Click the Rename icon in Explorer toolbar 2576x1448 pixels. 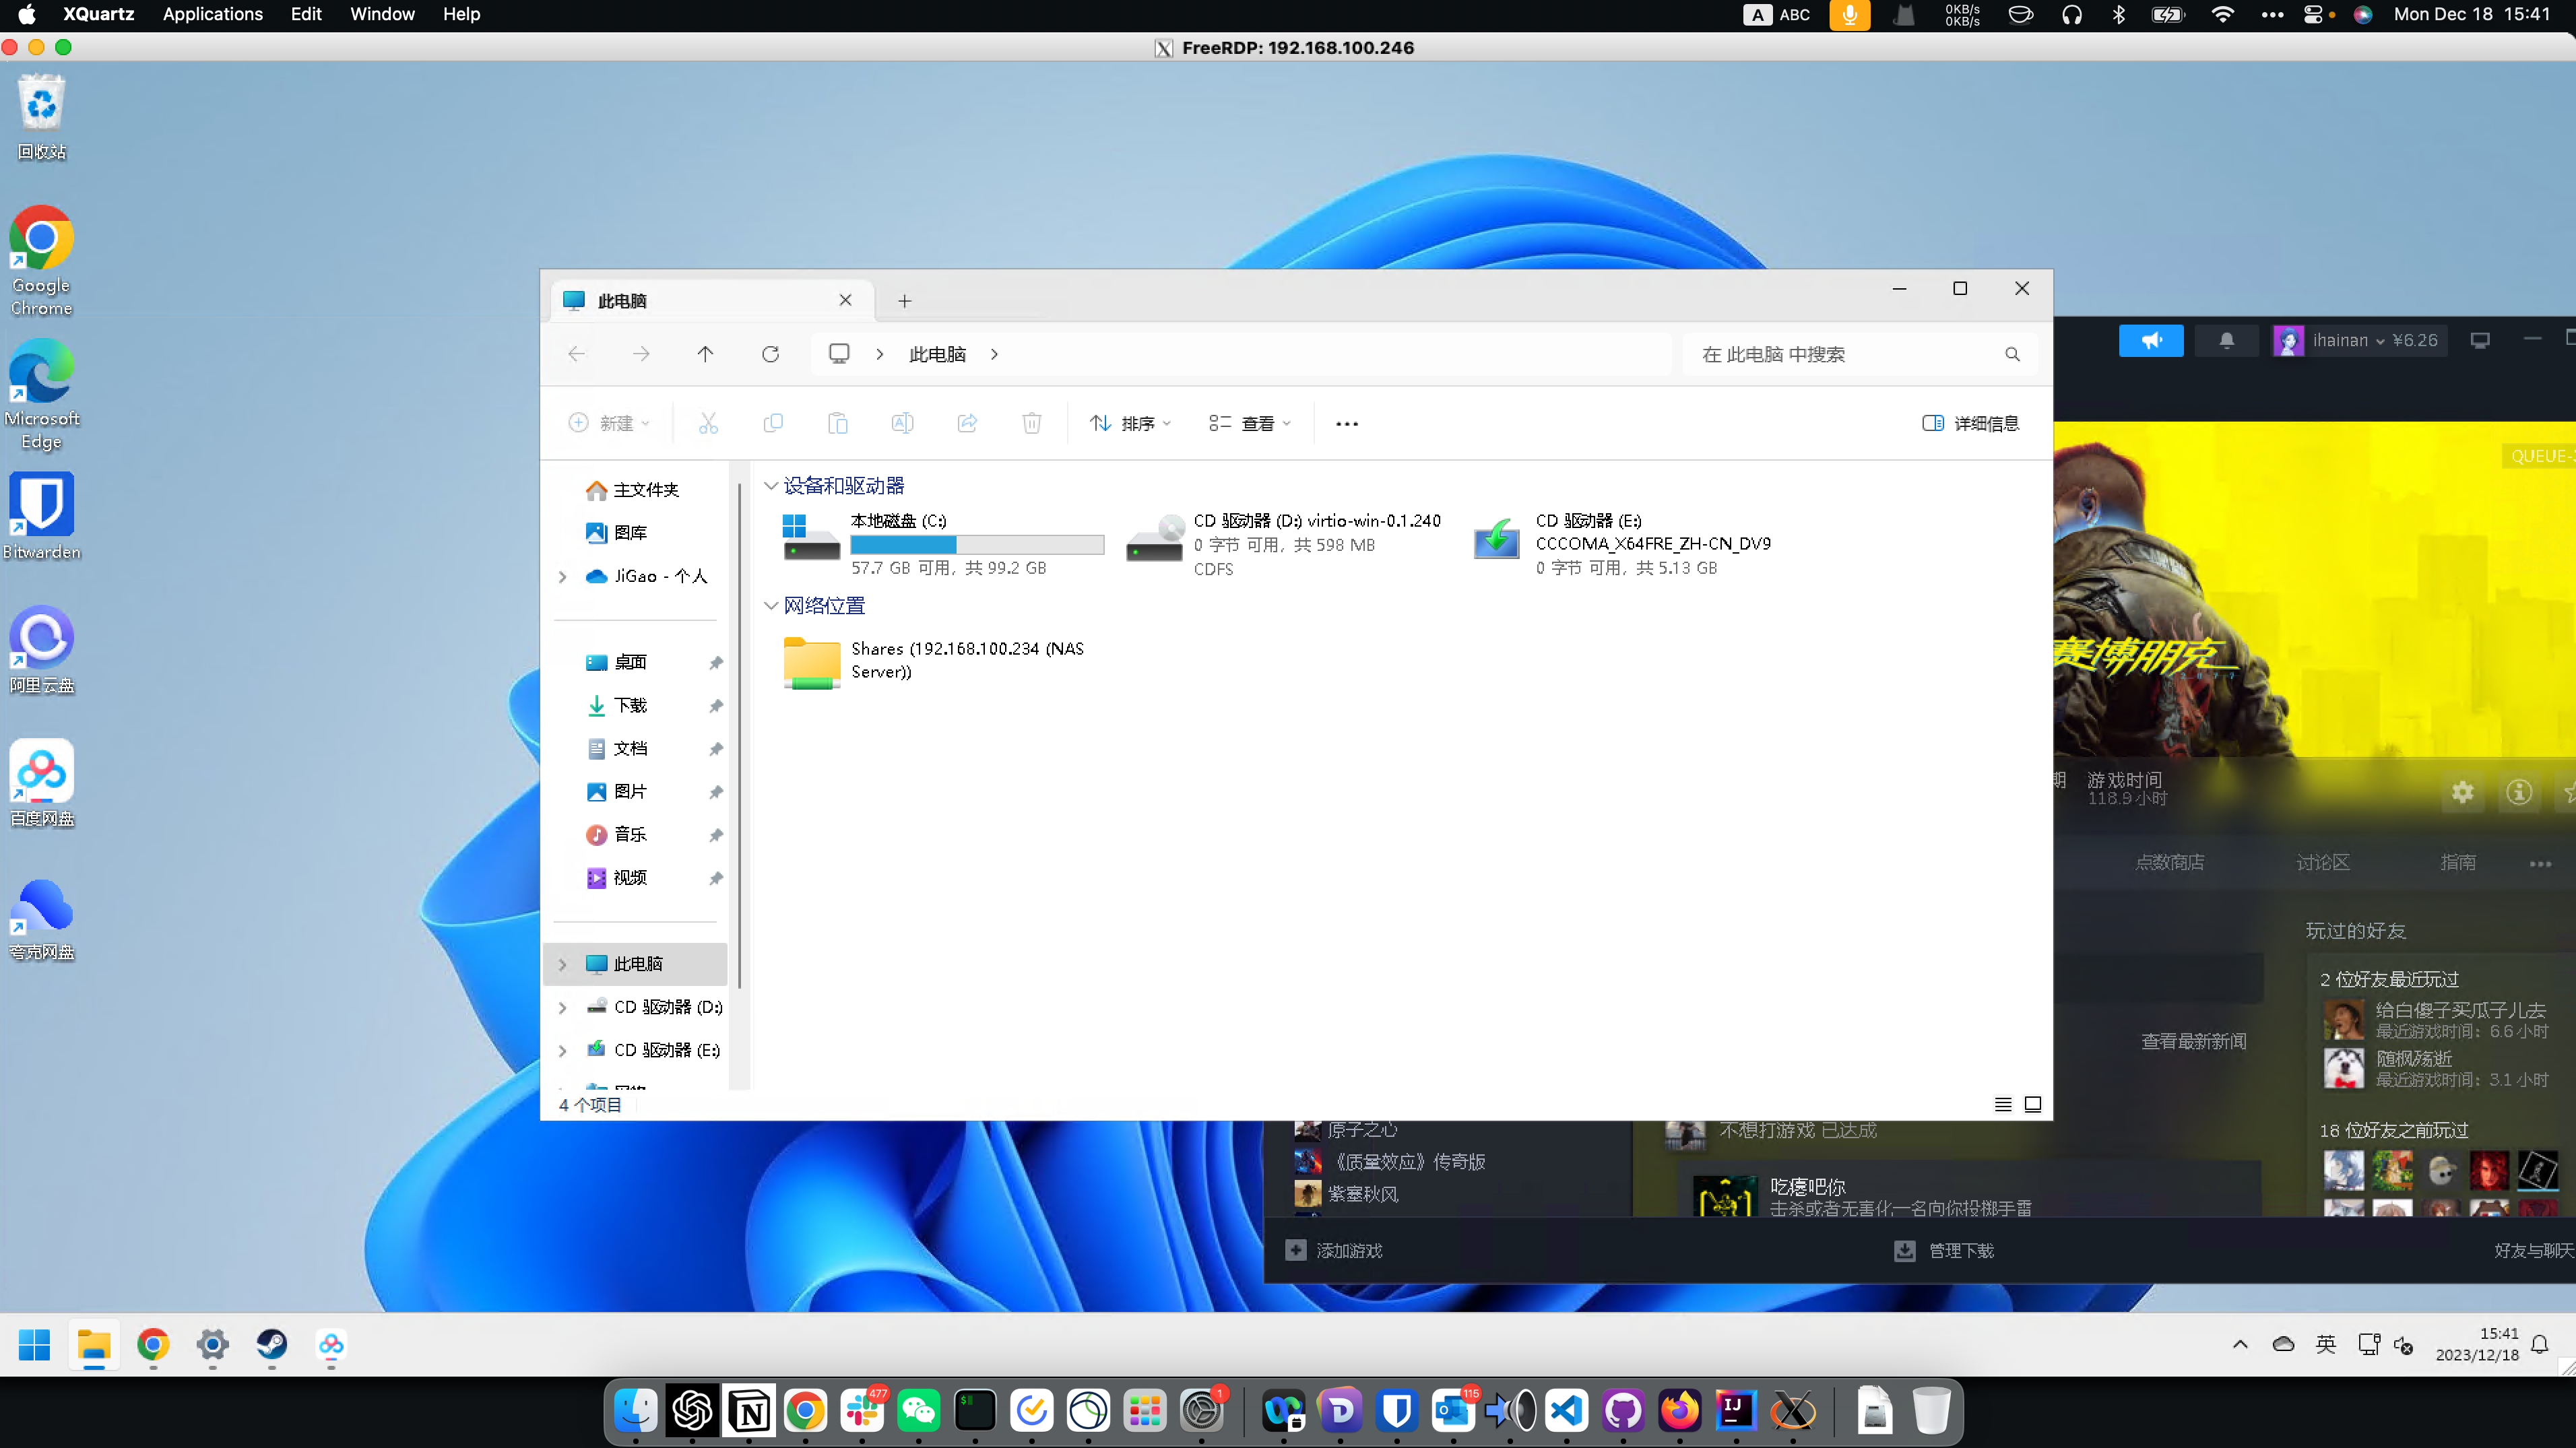click(902, 423)
